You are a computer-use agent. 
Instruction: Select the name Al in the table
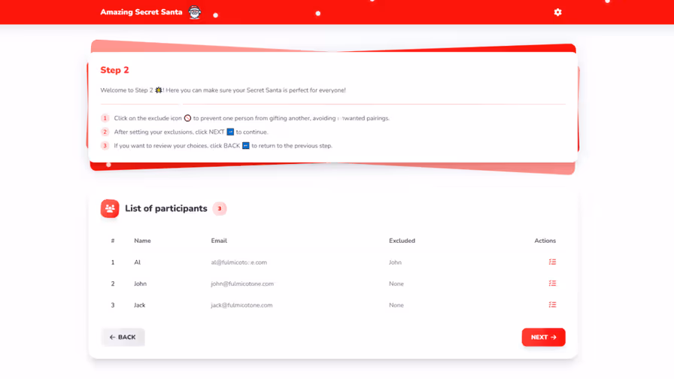(x=137, y=262)
